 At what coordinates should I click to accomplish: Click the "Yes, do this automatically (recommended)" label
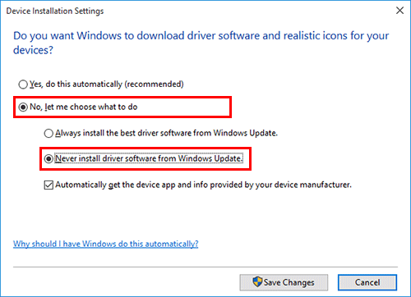click(107, 84)
